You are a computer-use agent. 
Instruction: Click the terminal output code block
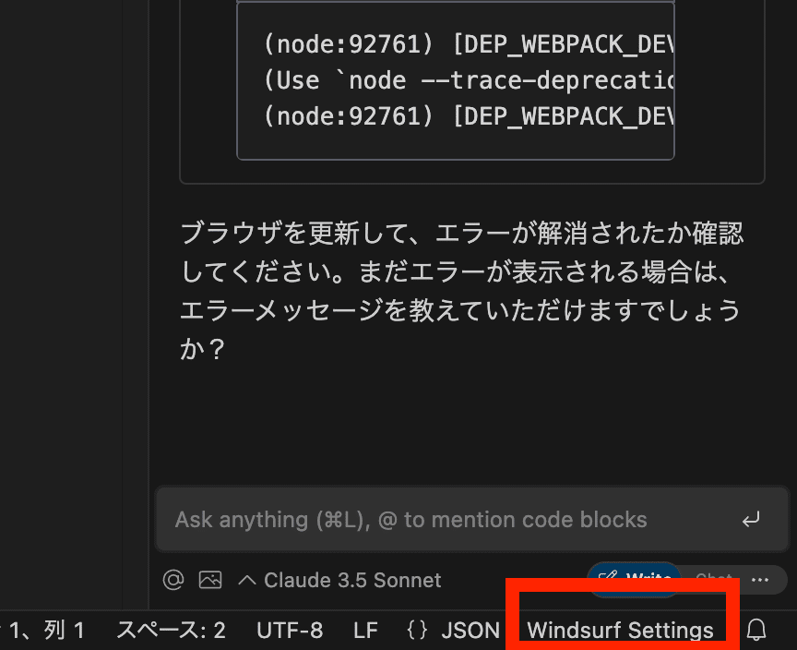tap(456, 81)
